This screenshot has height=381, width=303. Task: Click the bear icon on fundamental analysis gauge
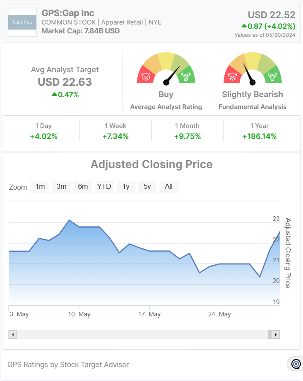[x=232, y=77]
